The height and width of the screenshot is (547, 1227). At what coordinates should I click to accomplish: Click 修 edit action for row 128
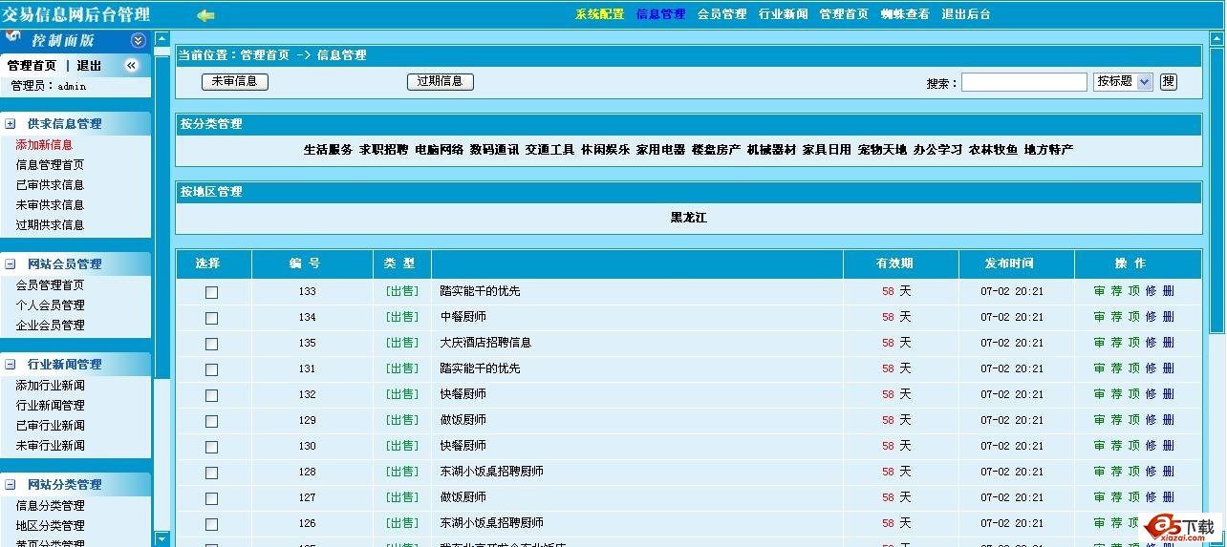1152,472
